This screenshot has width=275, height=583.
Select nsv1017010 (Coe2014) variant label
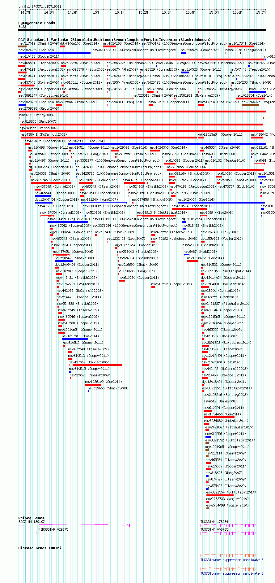click(x=80, y=336)
